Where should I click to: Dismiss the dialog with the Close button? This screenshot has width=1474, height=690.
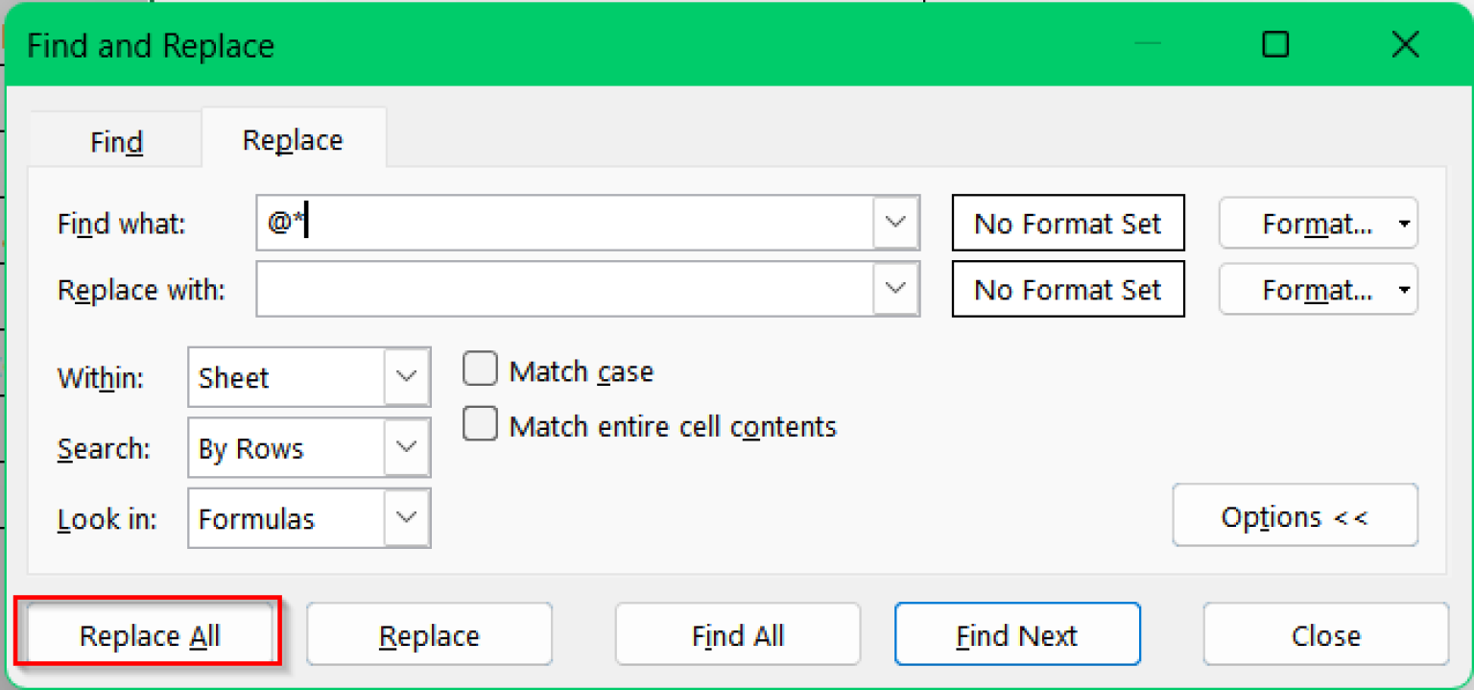(x=1325, y=634)
